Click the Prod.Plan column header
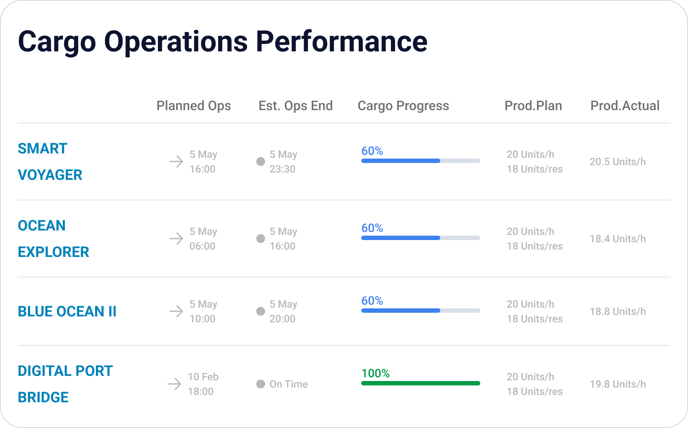 pos(533,106)
